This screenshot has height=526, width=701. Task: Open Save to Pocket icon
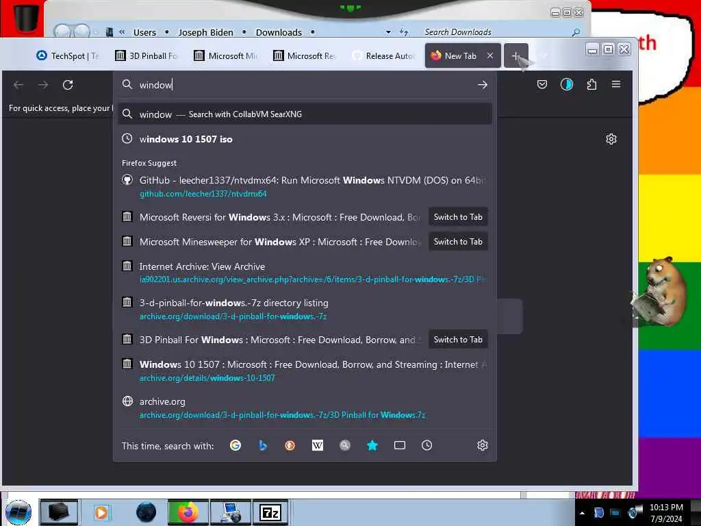click(542, 84)
